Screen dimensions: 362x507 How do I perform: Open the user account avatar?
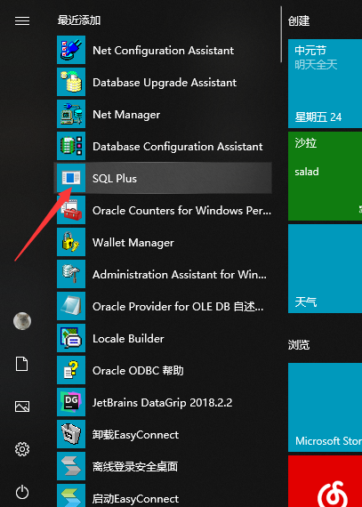pos(22,321)
